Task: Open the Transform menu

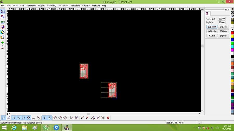Action: click(x=31, y=5)
